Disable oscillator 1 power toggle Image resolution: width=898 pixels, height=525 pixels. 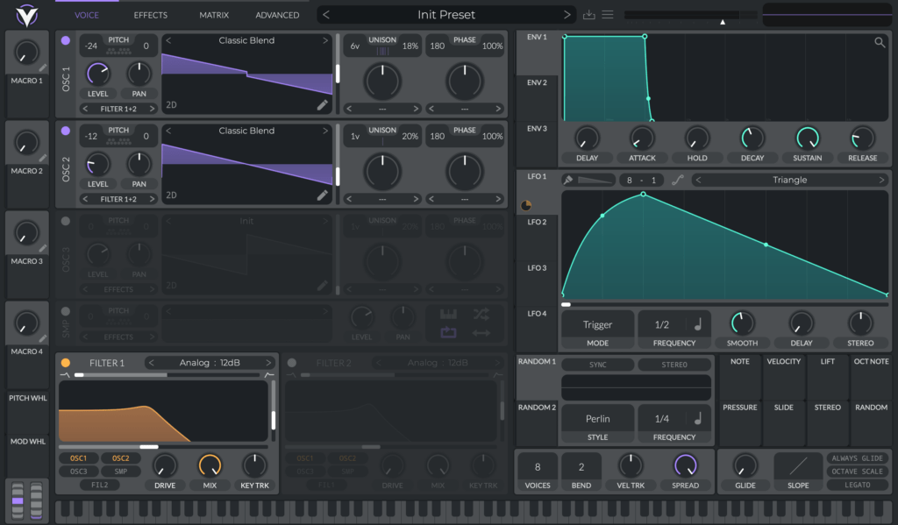(x=65, y=40)
